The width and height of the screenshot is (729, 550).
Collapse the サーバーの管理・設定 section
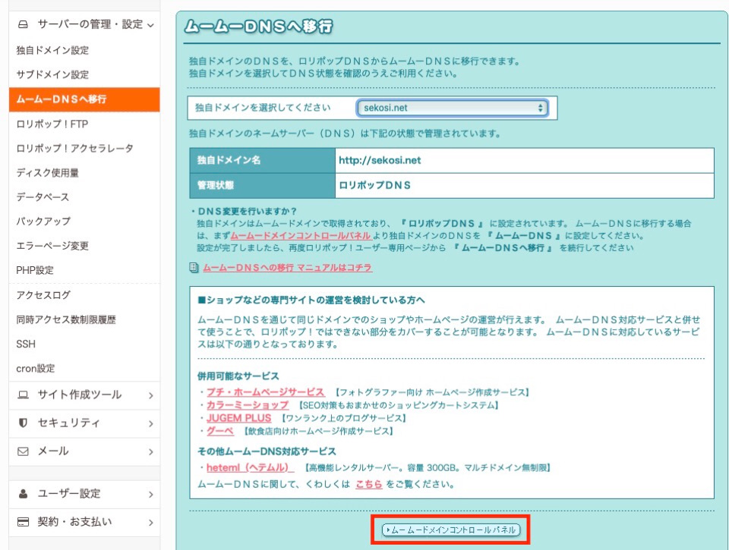(x=151, y=25)
